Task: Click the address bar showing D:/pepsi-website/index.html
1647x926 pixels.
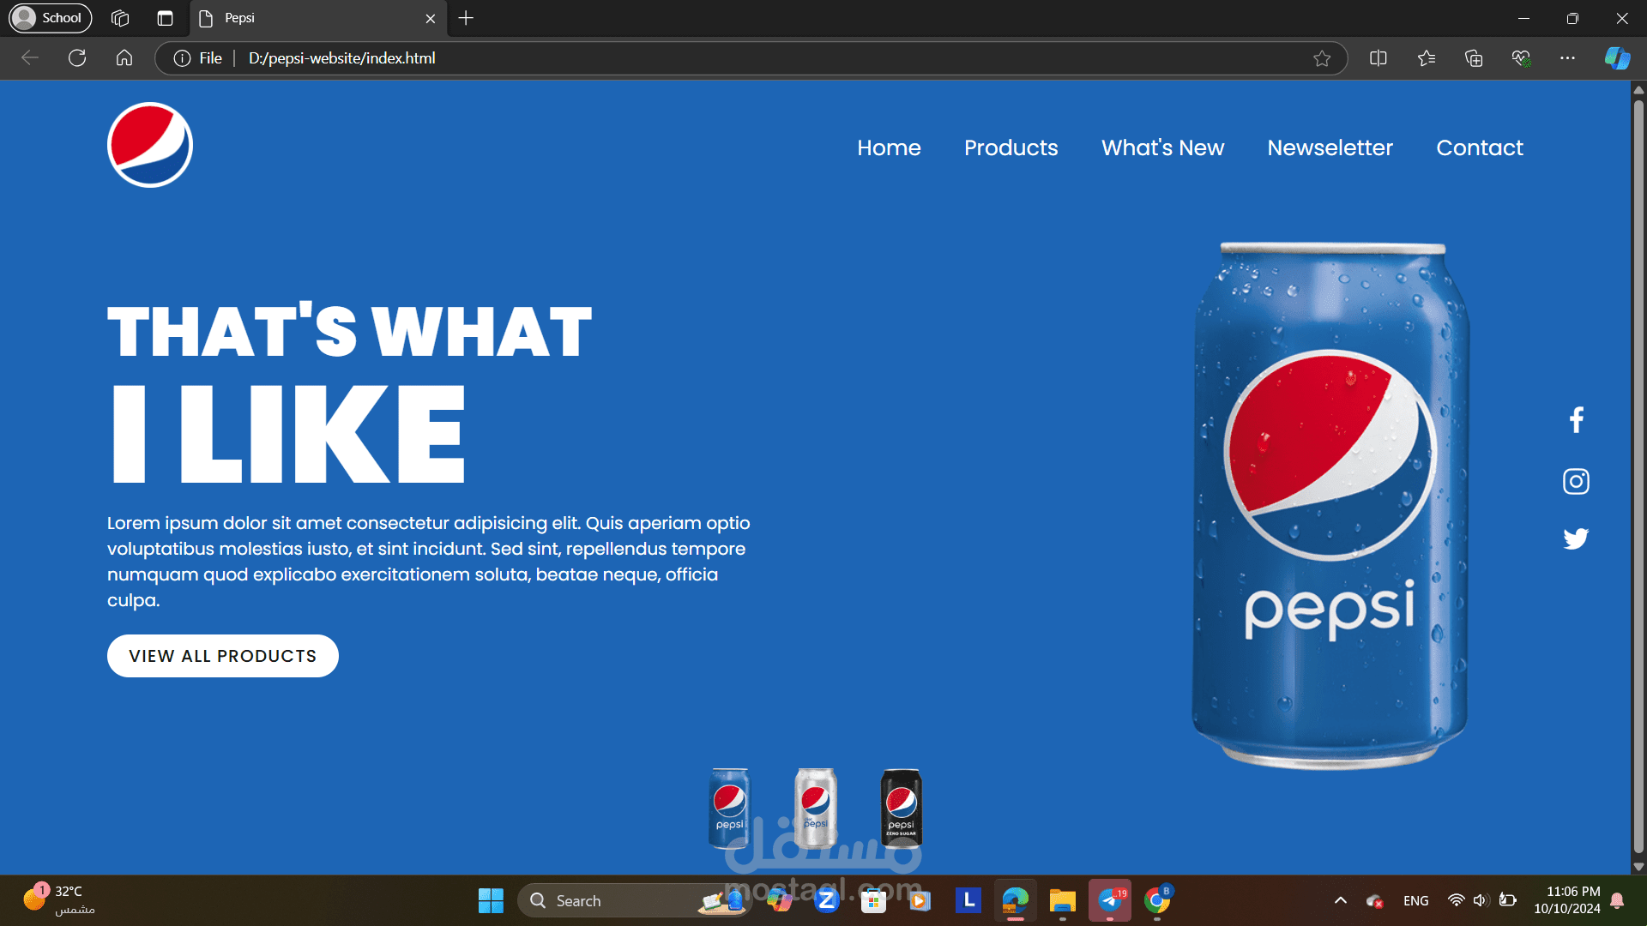Action: point(751,58)
